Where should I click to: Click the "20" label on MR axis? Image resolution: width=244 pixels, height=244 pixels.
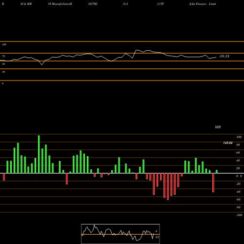click(238, 168)
